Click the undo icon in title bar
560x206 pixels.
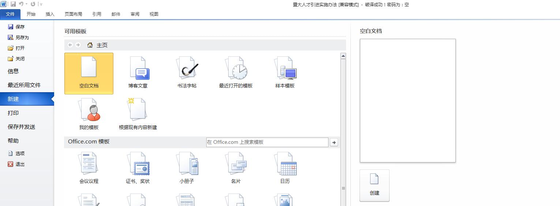(x=21, y=4)
